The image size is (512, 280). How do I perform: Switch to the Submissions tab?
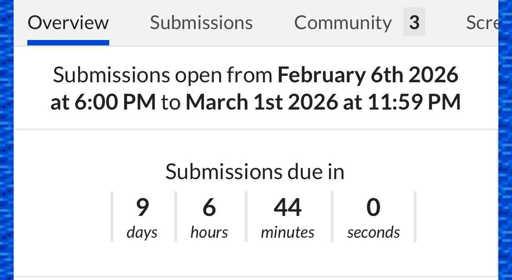[x=201, y=22]
